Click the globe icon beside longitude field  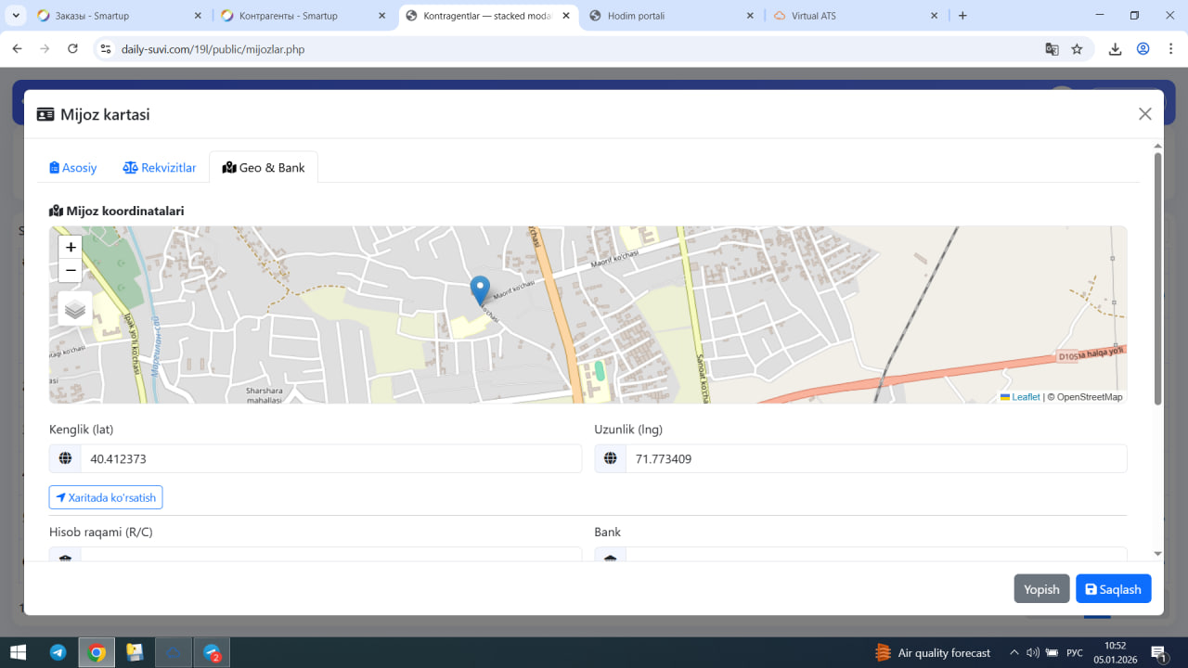610,458
